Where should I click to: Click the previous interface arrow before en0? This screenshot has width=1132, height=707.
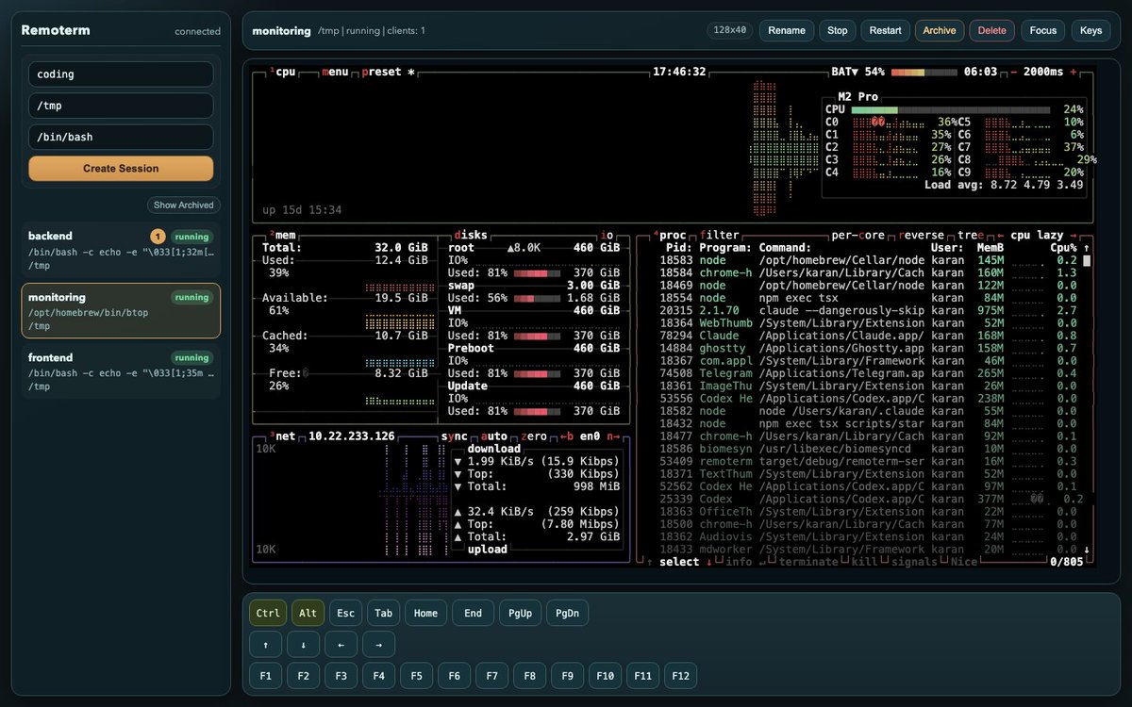pyautogui.click(x=567, y=436)
